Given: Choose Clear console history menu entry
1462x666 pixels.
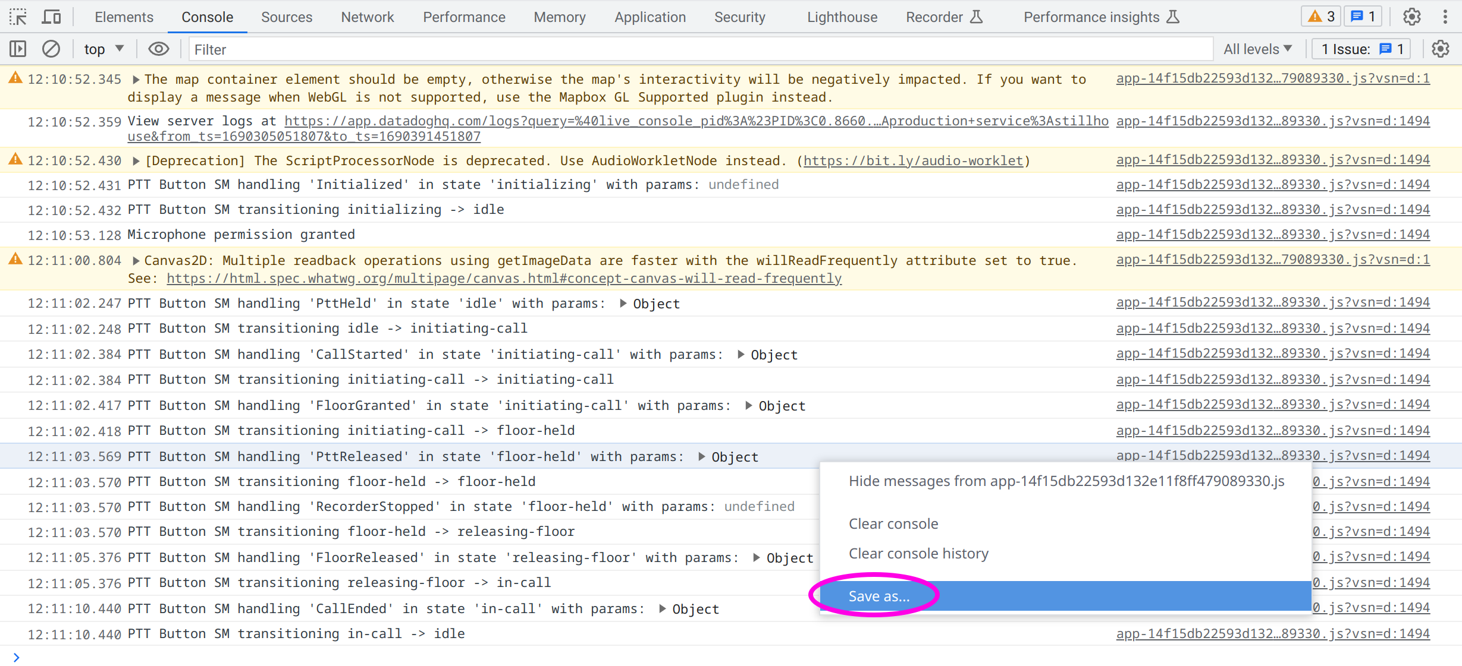Looking at the screenshot, I should (918, 554).
